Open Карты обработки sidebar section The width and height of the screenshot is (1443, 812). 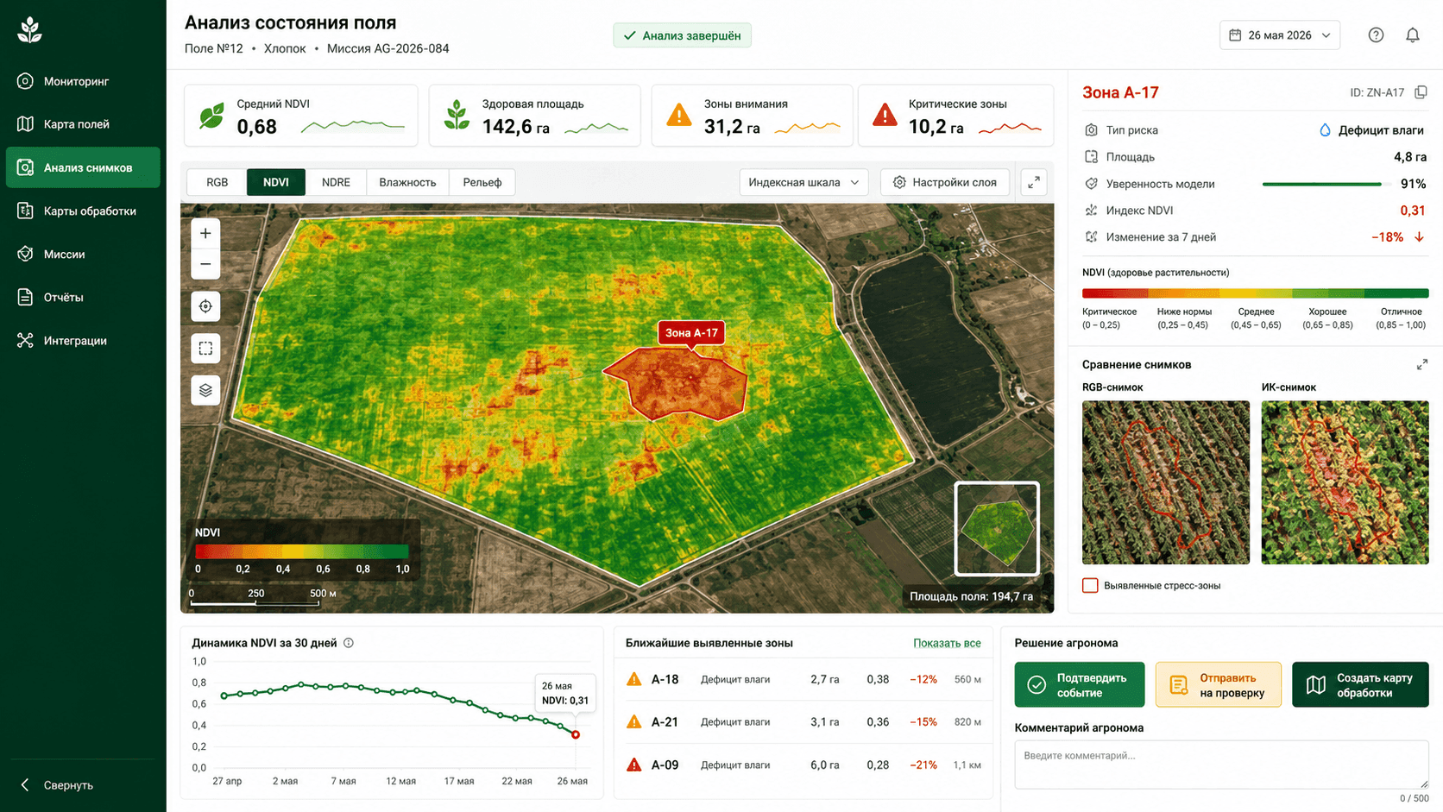(83, 211)
